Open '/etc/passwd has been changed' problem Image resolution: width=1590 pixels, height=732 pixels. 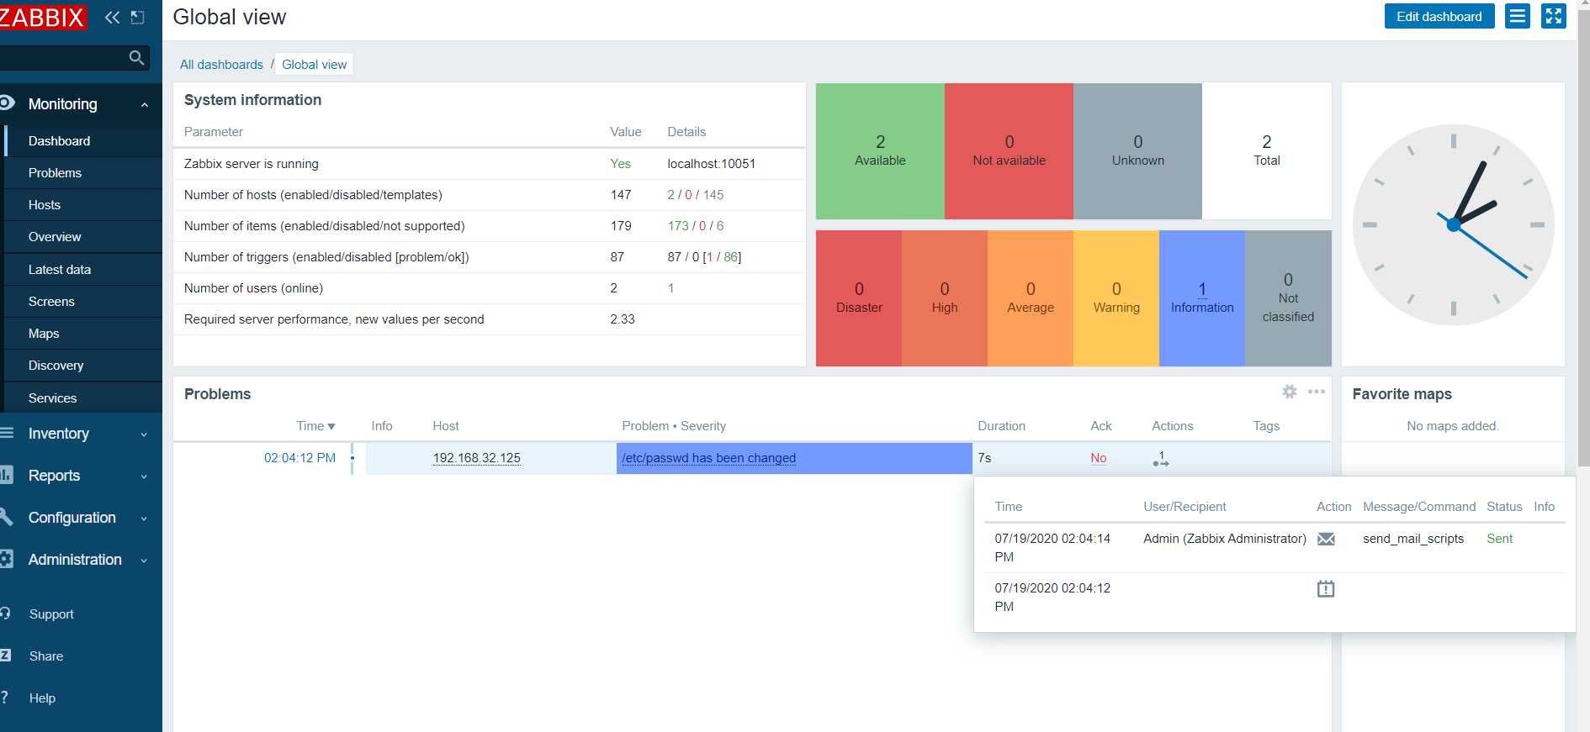point(708,458)
